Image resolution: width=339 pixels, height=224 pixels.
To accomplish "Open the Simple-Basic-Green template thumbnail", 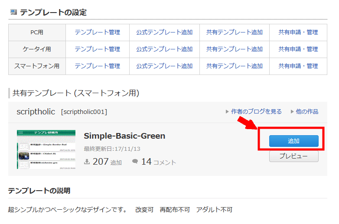I will (46, 149).
